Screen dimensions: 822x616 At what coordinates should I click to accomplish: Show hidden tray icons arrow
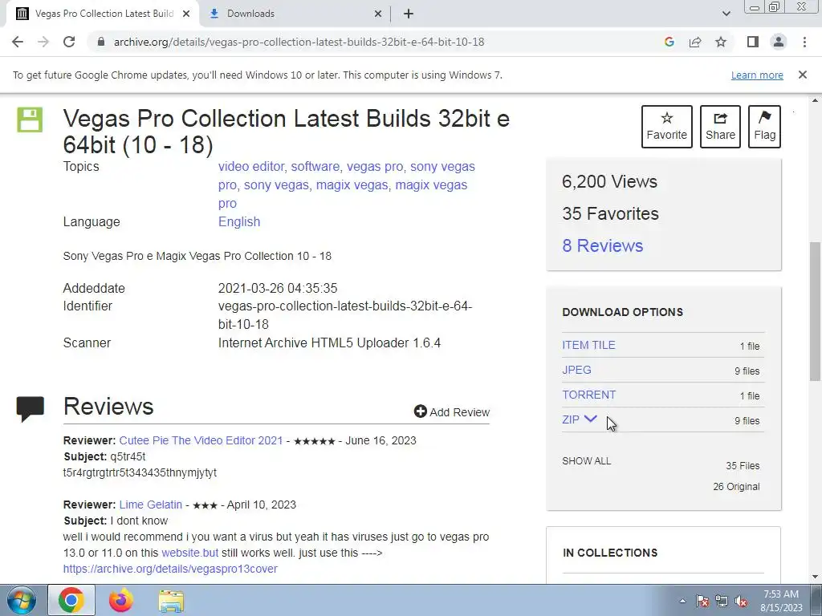(x=682, y=602)
